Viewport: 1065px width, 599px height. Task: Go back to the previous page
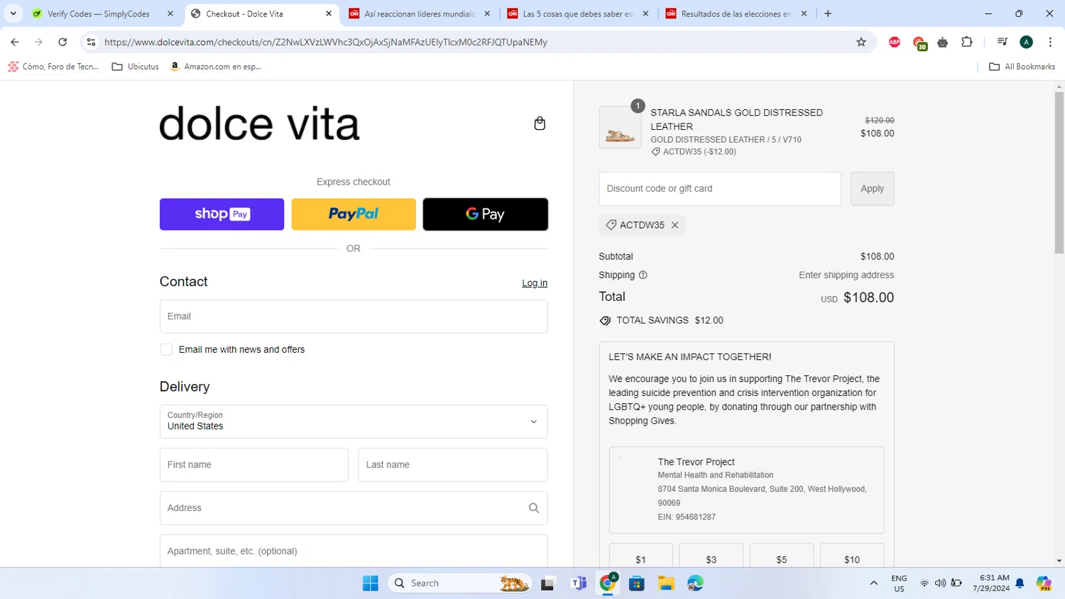point(15,42)
